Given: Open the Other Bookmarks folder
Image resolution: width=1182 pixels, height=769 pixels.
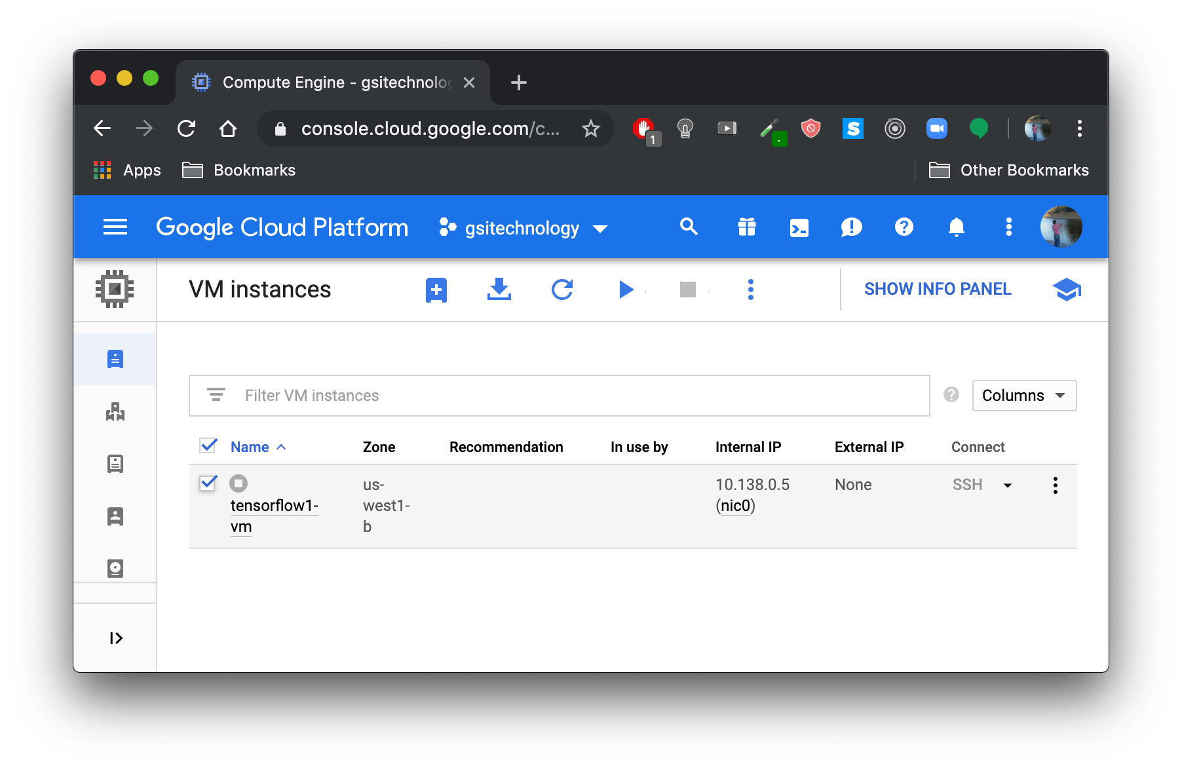Looking at the screenshot, I should tap(1009, 170).
